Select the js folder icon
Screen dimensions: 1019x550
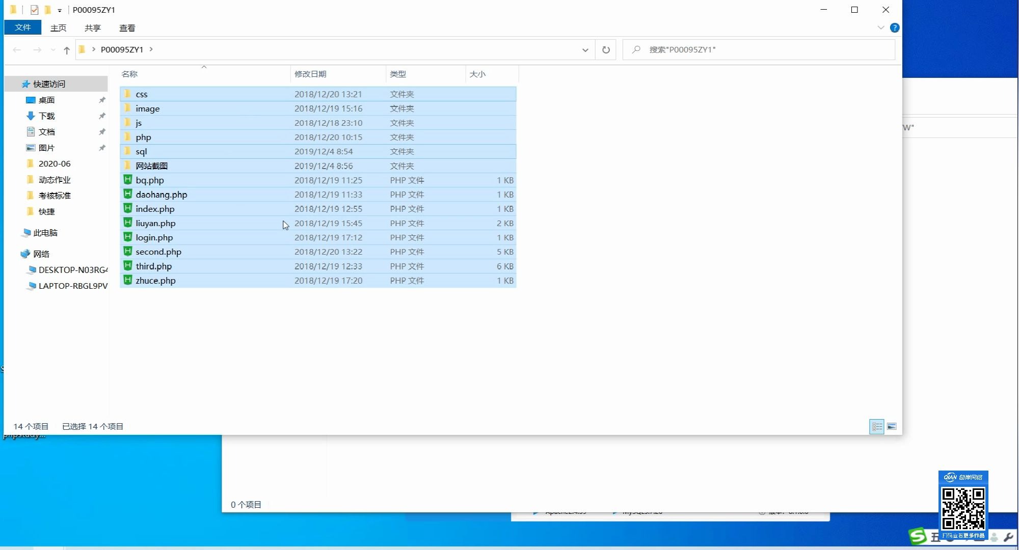[x=128, y=122]
